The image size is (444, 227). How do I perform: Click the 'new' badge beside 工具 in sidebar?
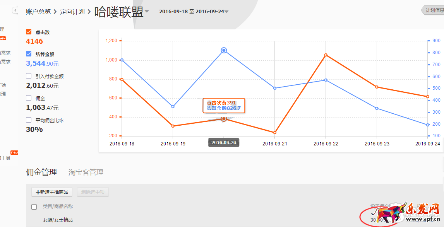coord(14,152)
